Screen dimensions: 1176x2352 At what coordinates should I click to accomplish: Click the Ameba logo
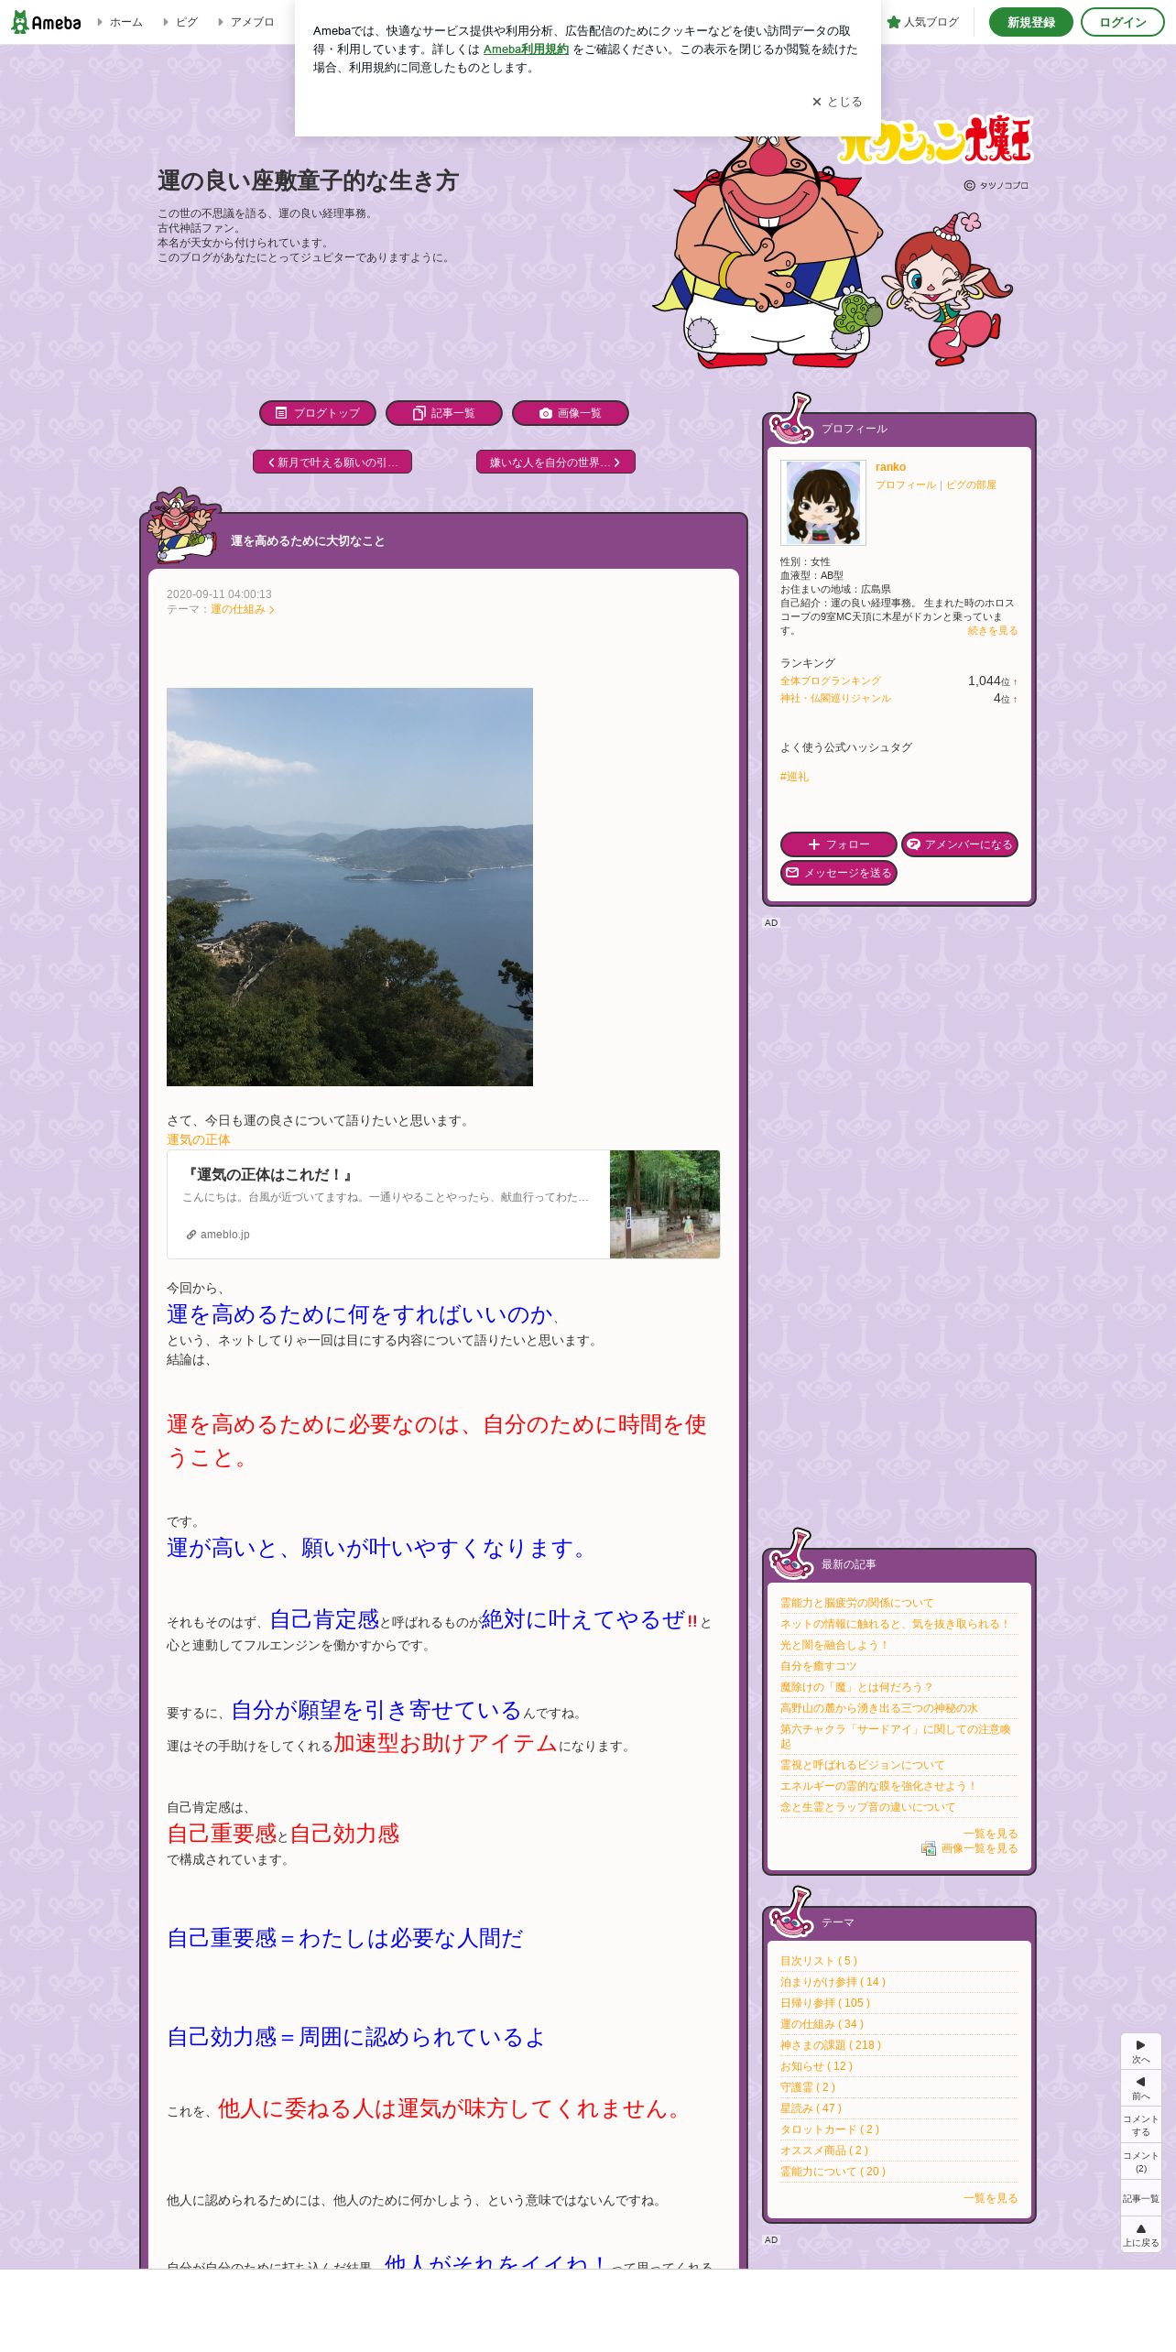(46, 22)
